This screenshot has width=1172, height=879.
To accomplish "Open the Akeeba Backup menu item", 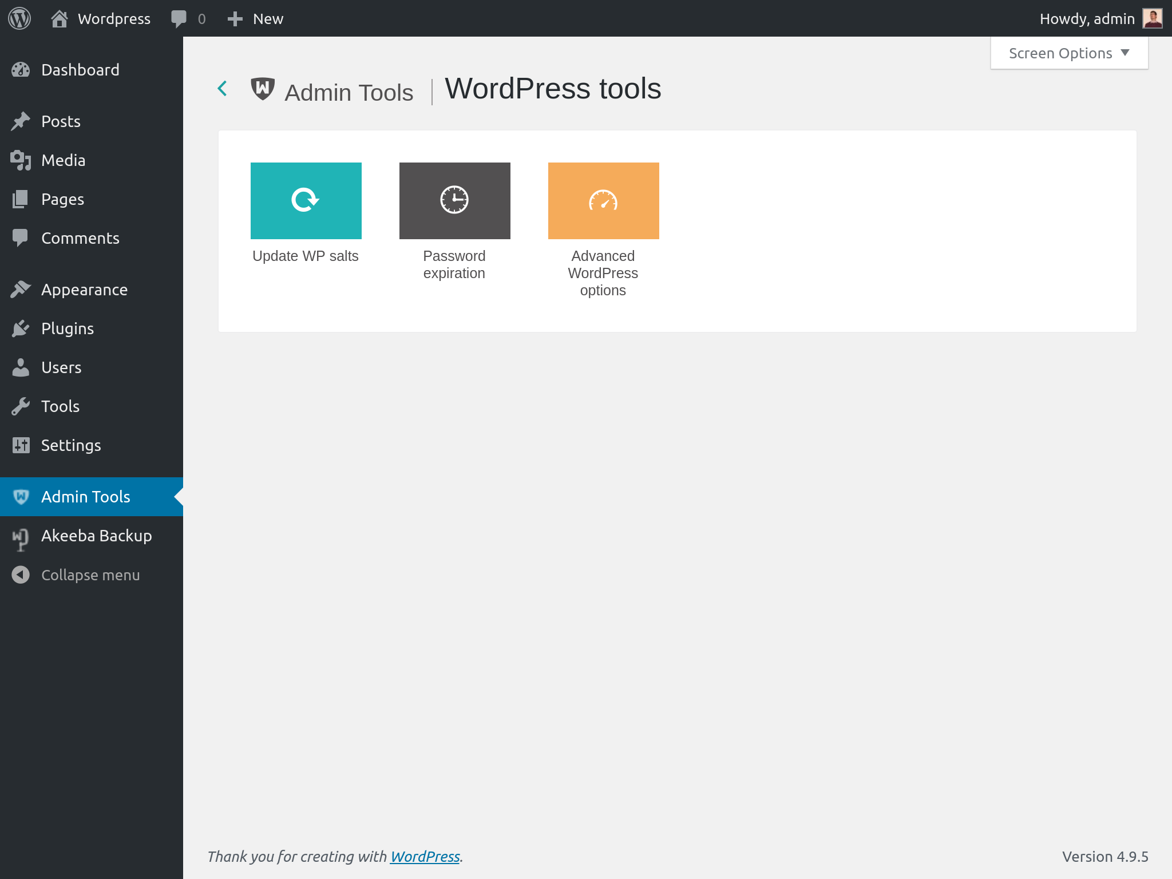I will point(96,536).
